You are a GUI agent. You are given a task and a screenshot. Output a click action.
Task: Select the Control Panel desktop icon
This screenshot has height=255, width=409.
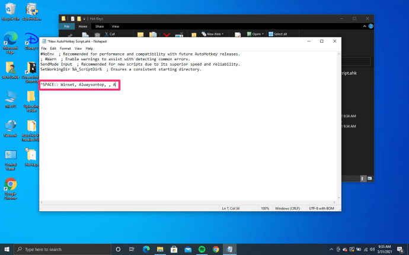[x=11, y=160]
